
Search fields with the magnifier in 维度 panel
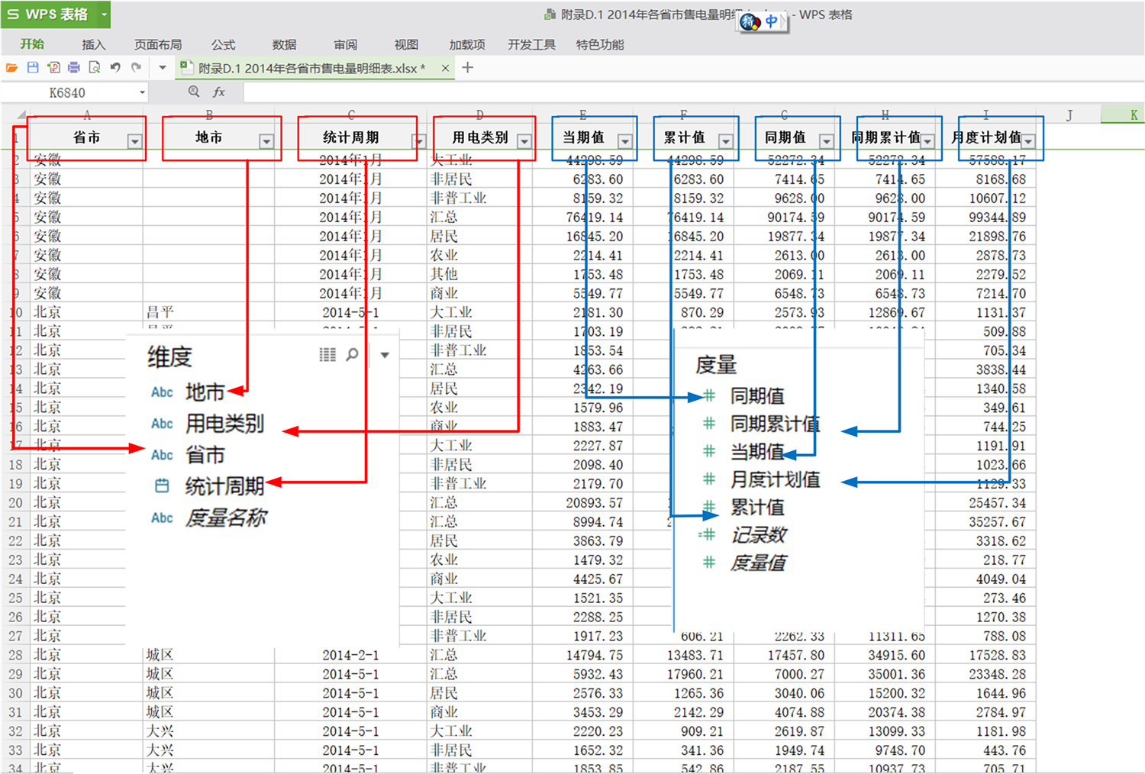click(x=352, y=354)
